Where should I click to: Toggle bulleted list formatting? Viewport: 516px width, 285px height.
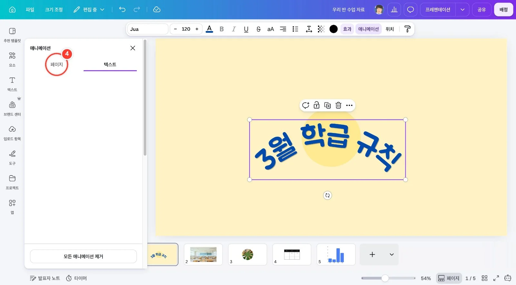pyautogui.click(x=295, y=29)
